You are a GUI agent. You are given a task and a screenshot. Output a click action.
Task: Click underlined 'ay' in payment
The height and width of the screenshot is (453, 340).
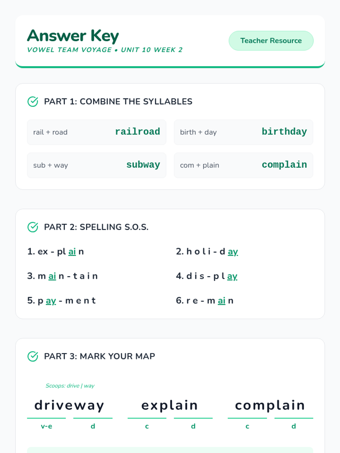pyautogui.click(x=51, y=301)
